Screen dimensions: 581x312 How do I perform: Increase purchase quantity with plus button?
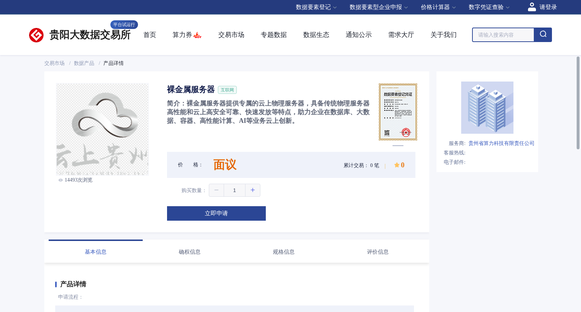(x=253, y=190)
